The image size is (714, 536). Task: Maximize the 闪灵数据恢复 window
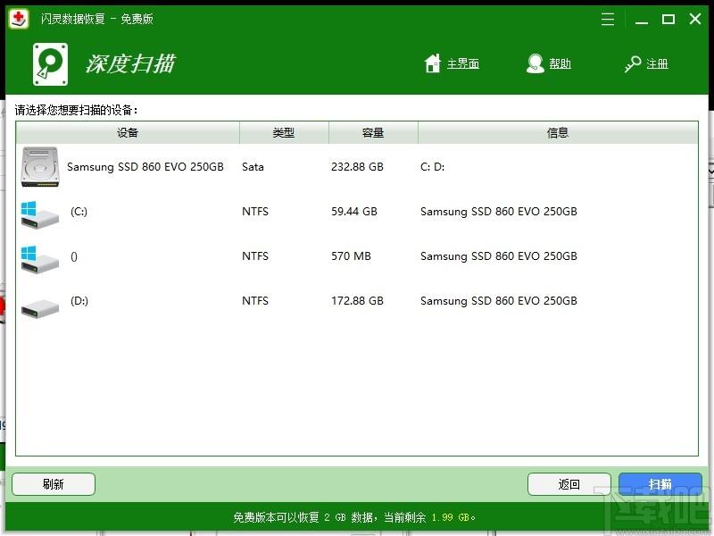(x=668, y=19)
